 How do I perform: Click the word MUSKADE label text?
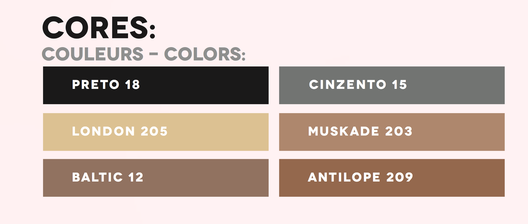343,131
